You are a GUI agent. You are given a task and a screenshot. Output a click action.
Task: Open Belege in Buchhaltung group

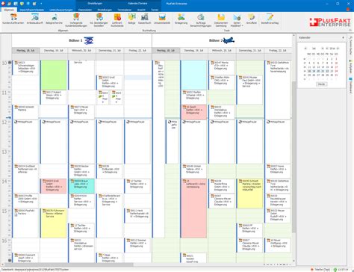coord(131,19)
